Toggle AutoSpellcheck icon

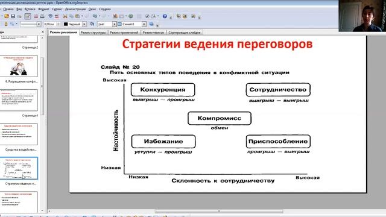click(x=57, y=16)
